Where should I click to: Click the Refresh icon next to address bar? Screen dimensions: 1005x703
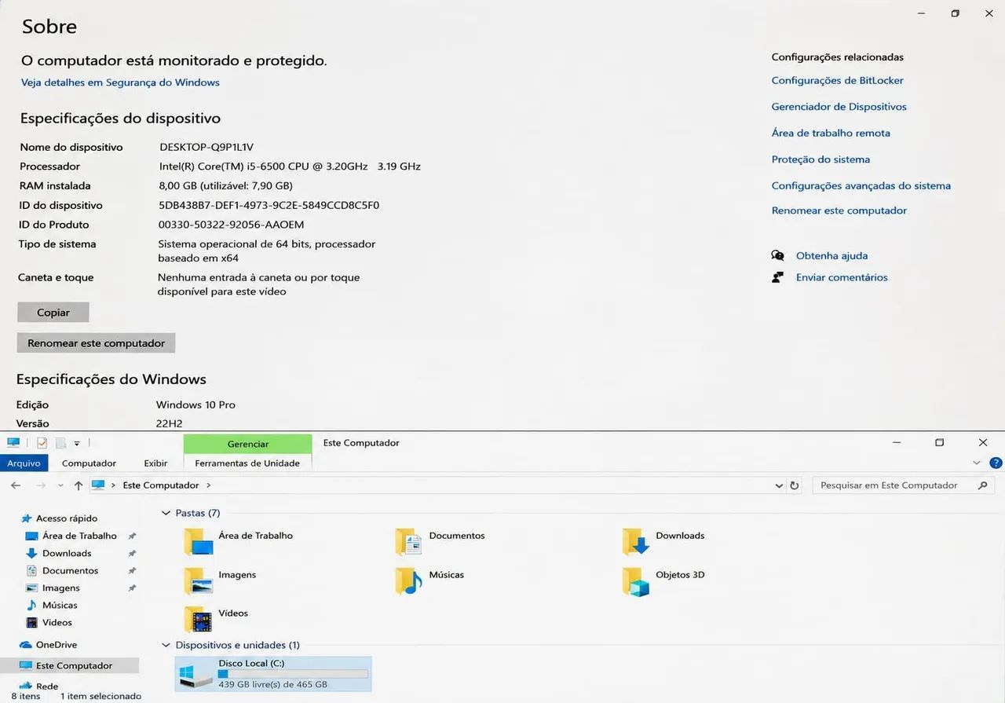[795, 485]
